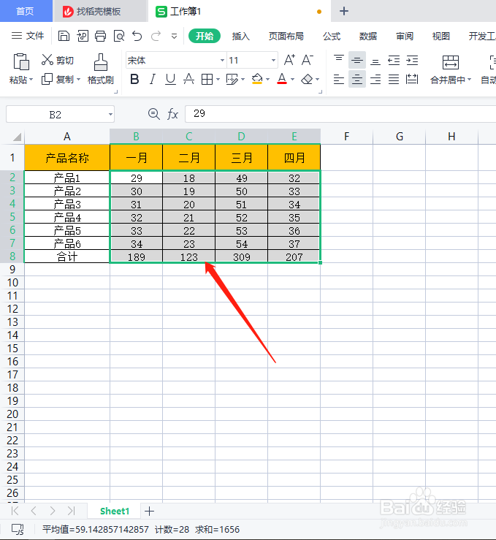Open the 公式 ribbon tab
The height and width of the screenshot is (540, 496).
tap(332, 36)
